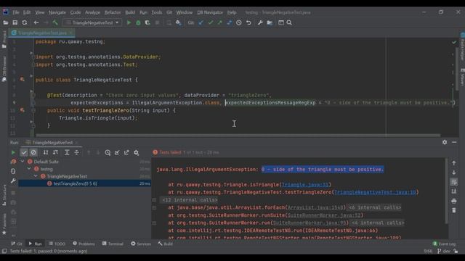Collapse TriangleNegativeTest node in test tree
The height and width of the screenshot is (261, 465).
(x=36, y=176)
